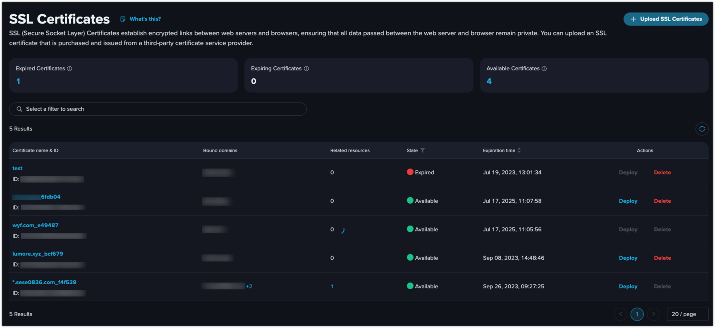Deploy the lumore.xyz_bcf679 certificate
The height and width of the screenshot is (328, 715).
coord(628,258)
